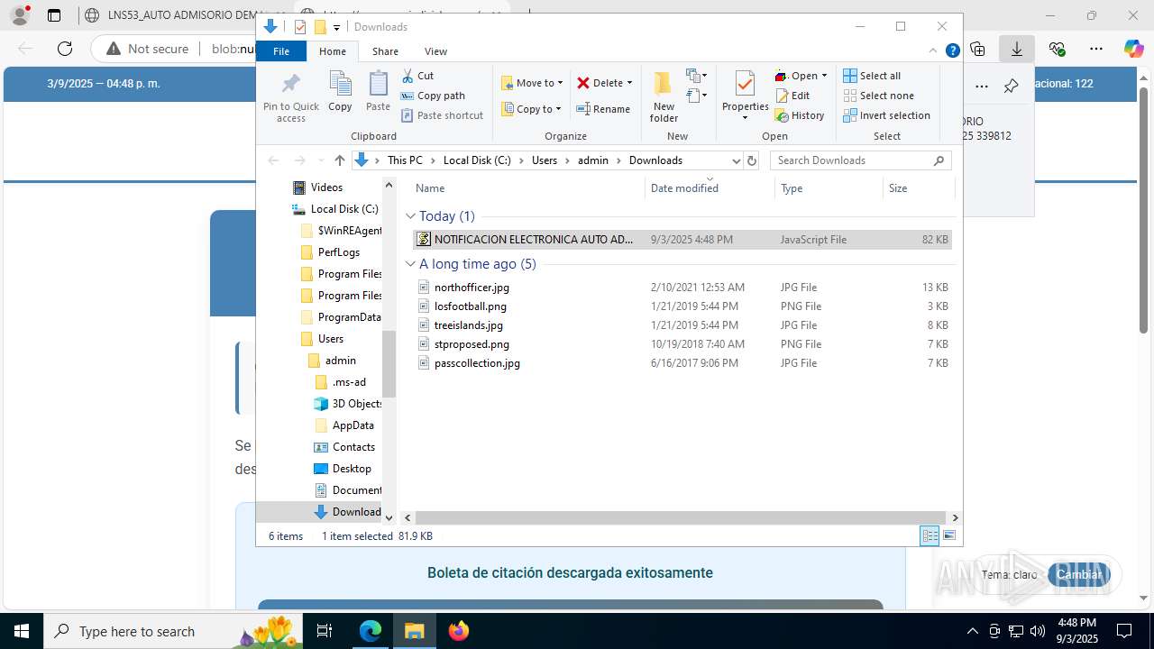Image resolution: width=1154 pixels, height=649 pixels.
Task: Select treeislands.jpg file
Action: 682,325
